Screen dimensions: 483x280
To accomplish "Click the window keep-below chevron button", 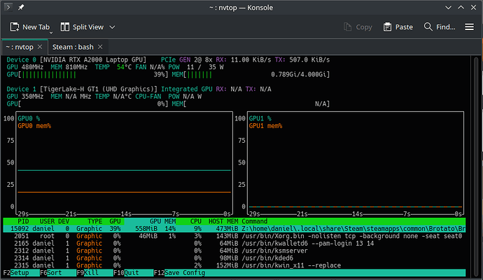I will pyautogui.click(x=448, y=8).
